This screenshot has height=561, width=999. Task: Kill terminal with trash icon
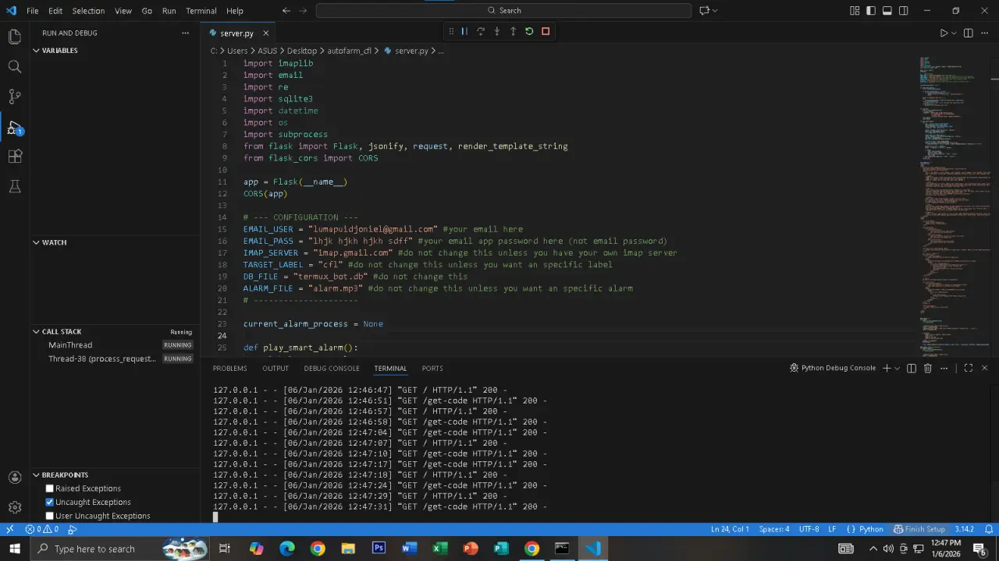point(928,368)
